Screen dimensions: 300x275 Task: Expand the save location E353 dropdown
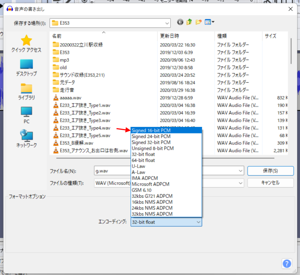(x=167, y=23)
